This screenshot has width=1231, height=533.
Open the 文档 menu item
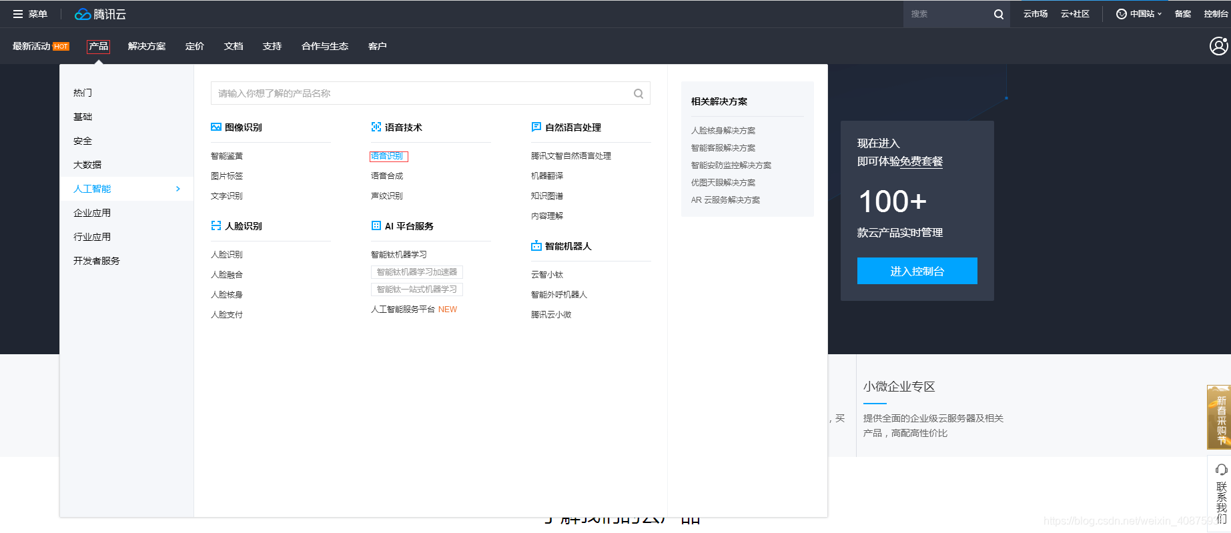(x=234, y=46)
